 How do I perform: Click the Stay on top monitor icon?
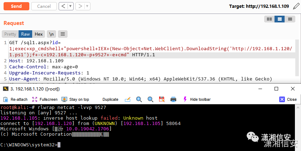pyautogui.click(x=64, y=99)
